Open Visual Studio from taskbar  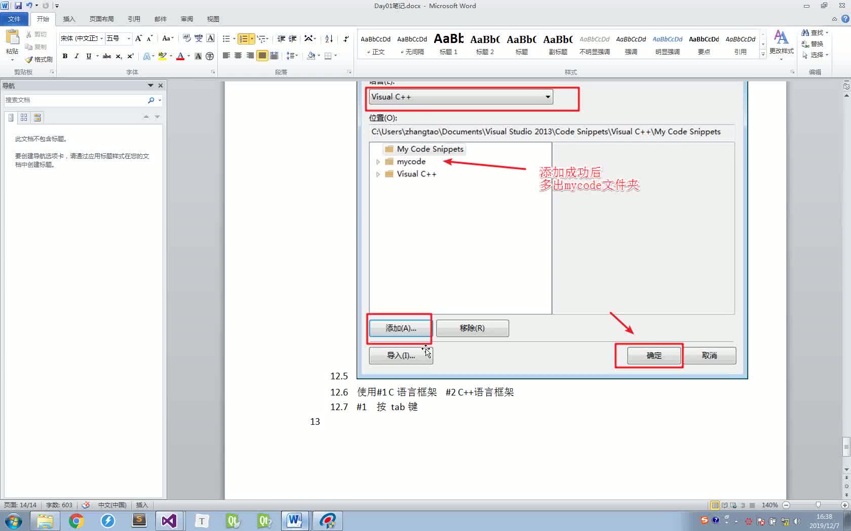click(169, 521)
